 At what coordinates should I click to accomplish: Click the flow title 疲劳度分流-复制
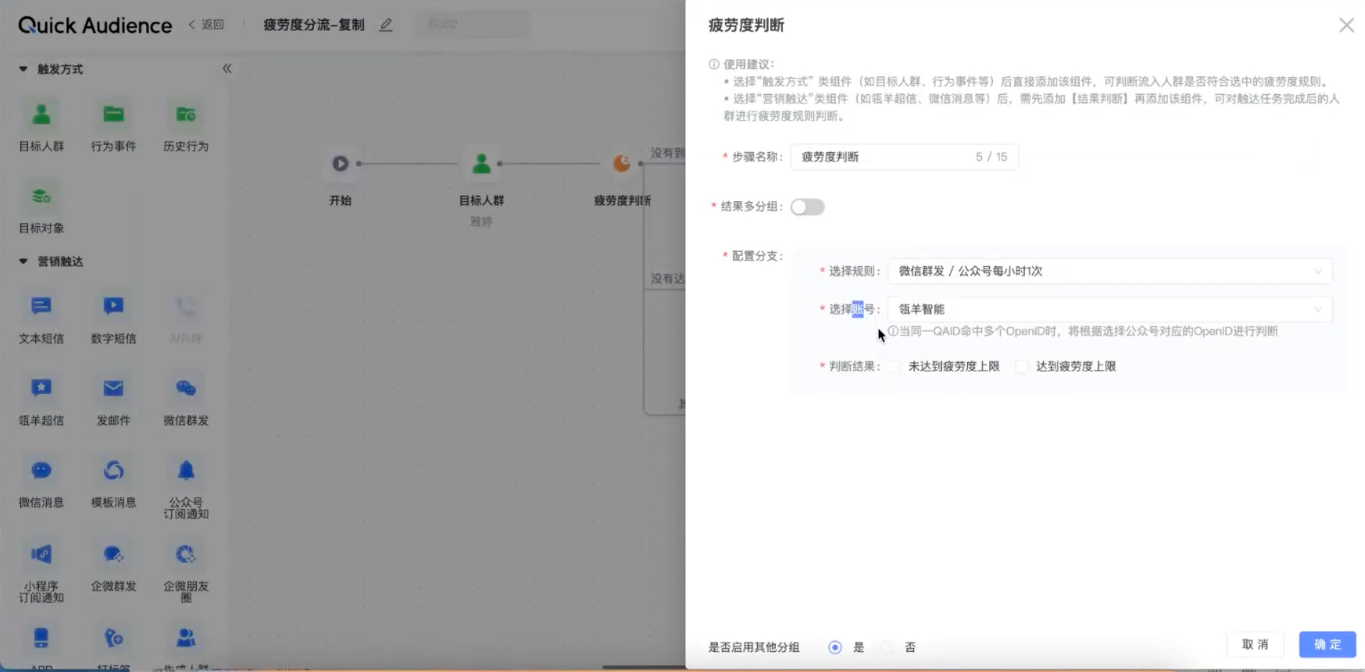[314, 24]
